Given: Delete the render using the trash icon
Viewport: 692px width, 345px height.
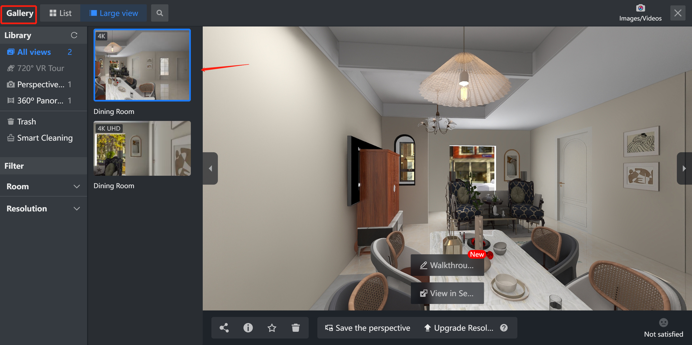Looking at the screenshot, I should click(x=295, y=328).
